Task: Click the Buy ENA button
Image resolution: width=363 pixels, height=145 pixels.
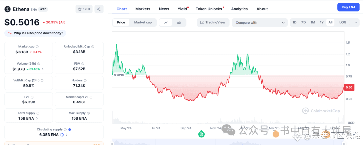Action: (349, 7)
